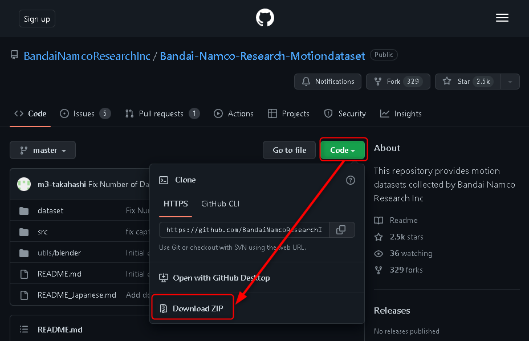Open the Actions tab
The width and height of the screenshot is (529, 341).
[x=234, y=114]
